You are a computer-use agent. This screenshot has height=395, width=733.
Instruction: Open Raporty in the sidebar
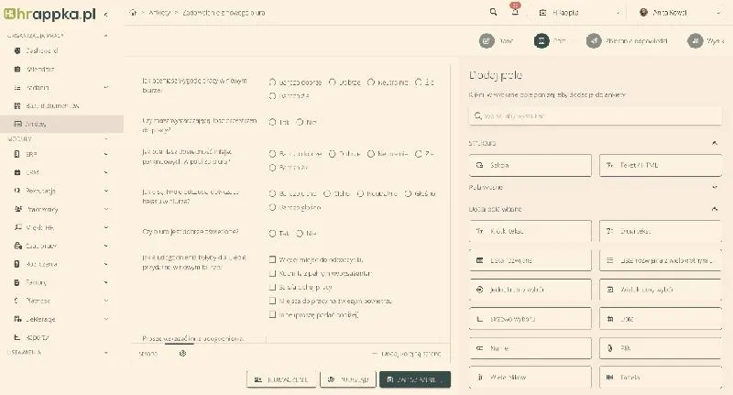(38, 337)
